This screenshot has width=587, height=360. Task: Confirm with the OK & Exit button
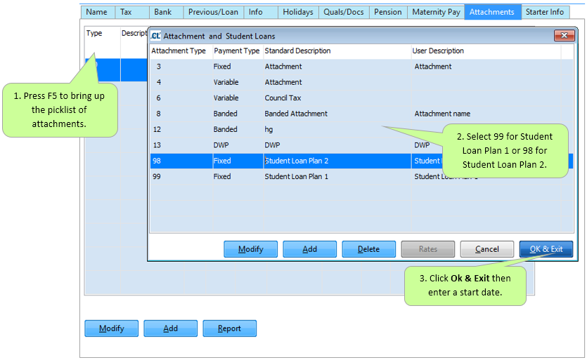546,249
